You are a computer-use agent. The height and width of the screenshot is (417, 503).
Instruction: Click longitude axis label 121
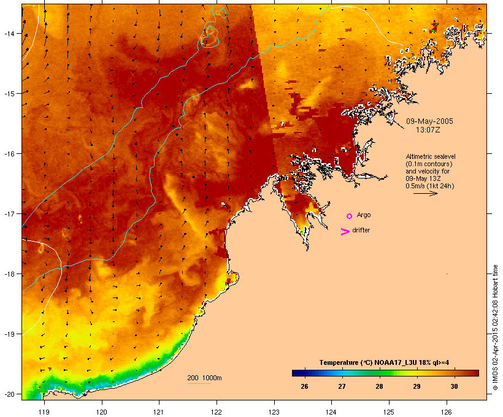(159, 412)
